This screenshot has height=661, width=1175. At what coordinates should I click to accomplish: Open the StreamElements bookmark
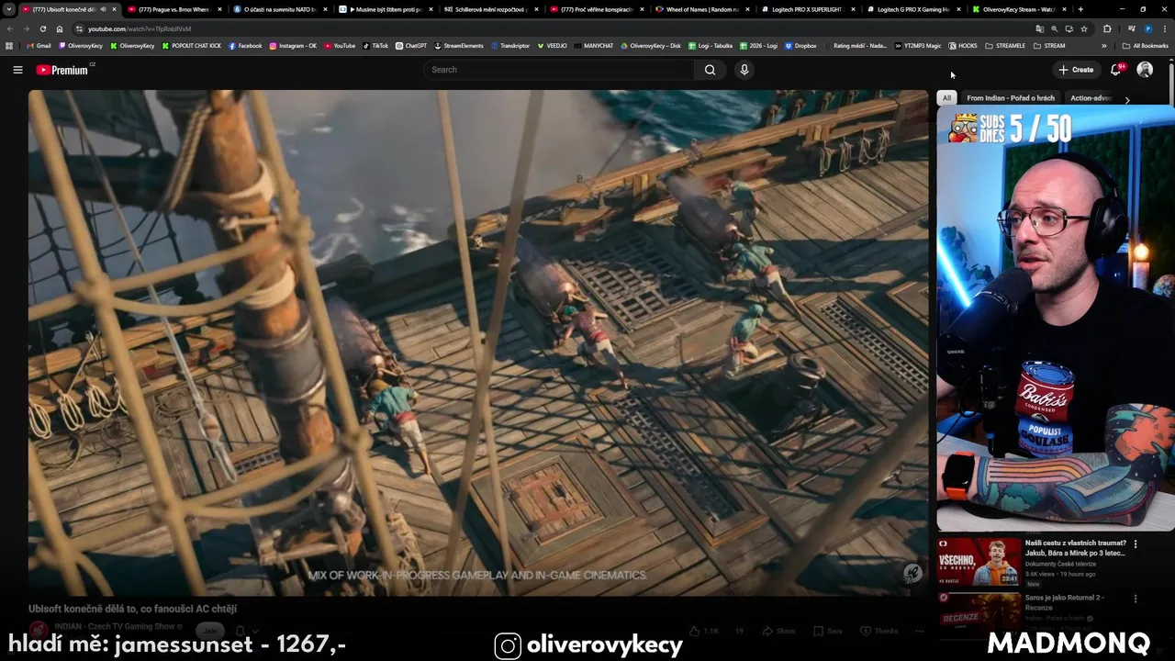(x=459, y=45)
